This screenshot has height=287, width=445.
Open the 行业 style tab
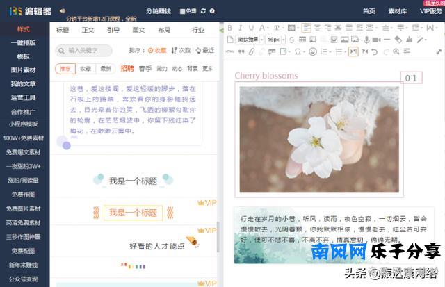tap(198, 30)
